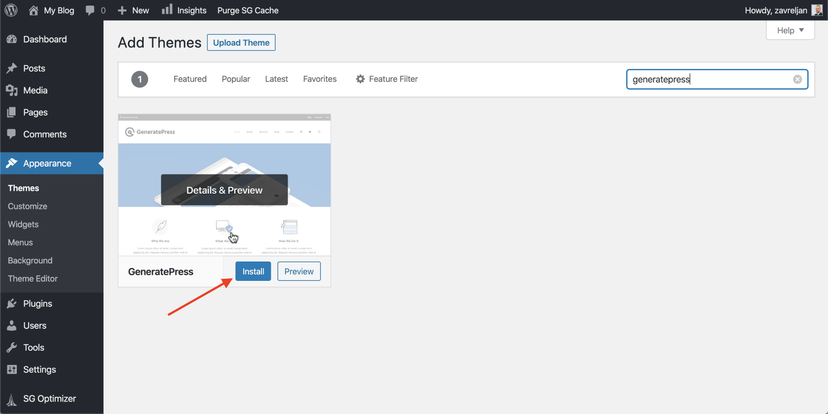Open comments bubble icon in admin bar
Viewport: 828px width, 414px height.
tap(90, 10)
